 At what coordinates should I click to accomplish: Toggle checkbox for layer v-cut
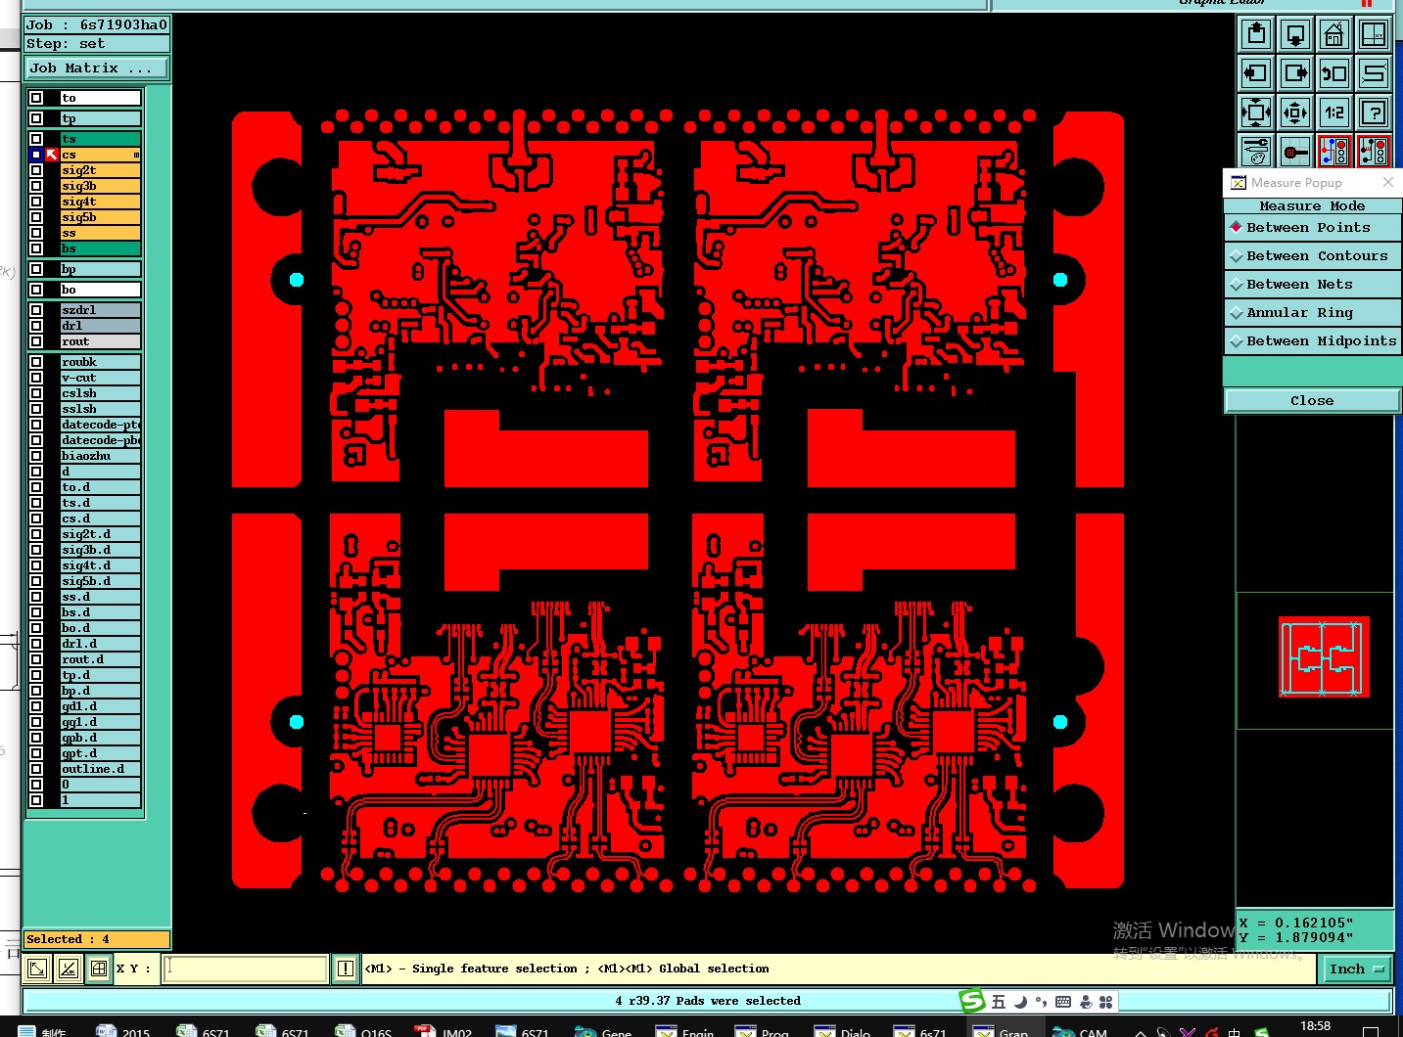[x=36, y=378]
